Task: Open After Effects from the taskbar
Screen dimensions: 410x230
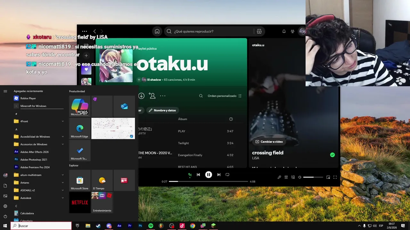Action: coord(119,226)
